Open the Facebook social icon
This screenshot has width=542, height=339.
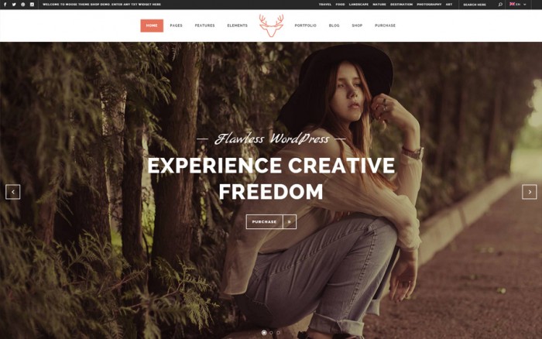(5, 5)
